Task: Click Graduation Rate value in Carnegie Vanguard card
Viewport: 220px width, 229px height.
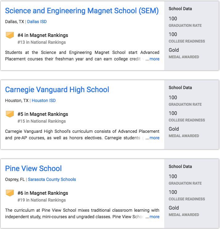Action: (x=173, y=97)
